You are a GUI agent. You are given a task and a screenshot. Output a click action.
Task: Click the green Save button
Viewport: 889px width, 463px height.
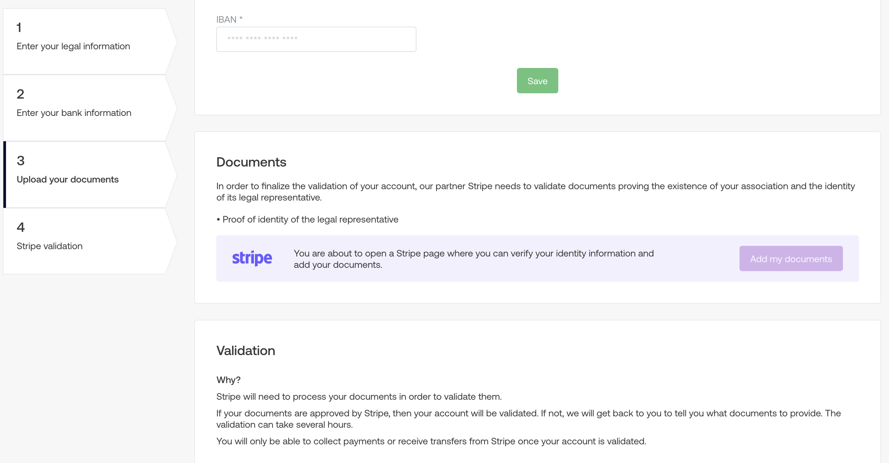[x=537, y=81]
